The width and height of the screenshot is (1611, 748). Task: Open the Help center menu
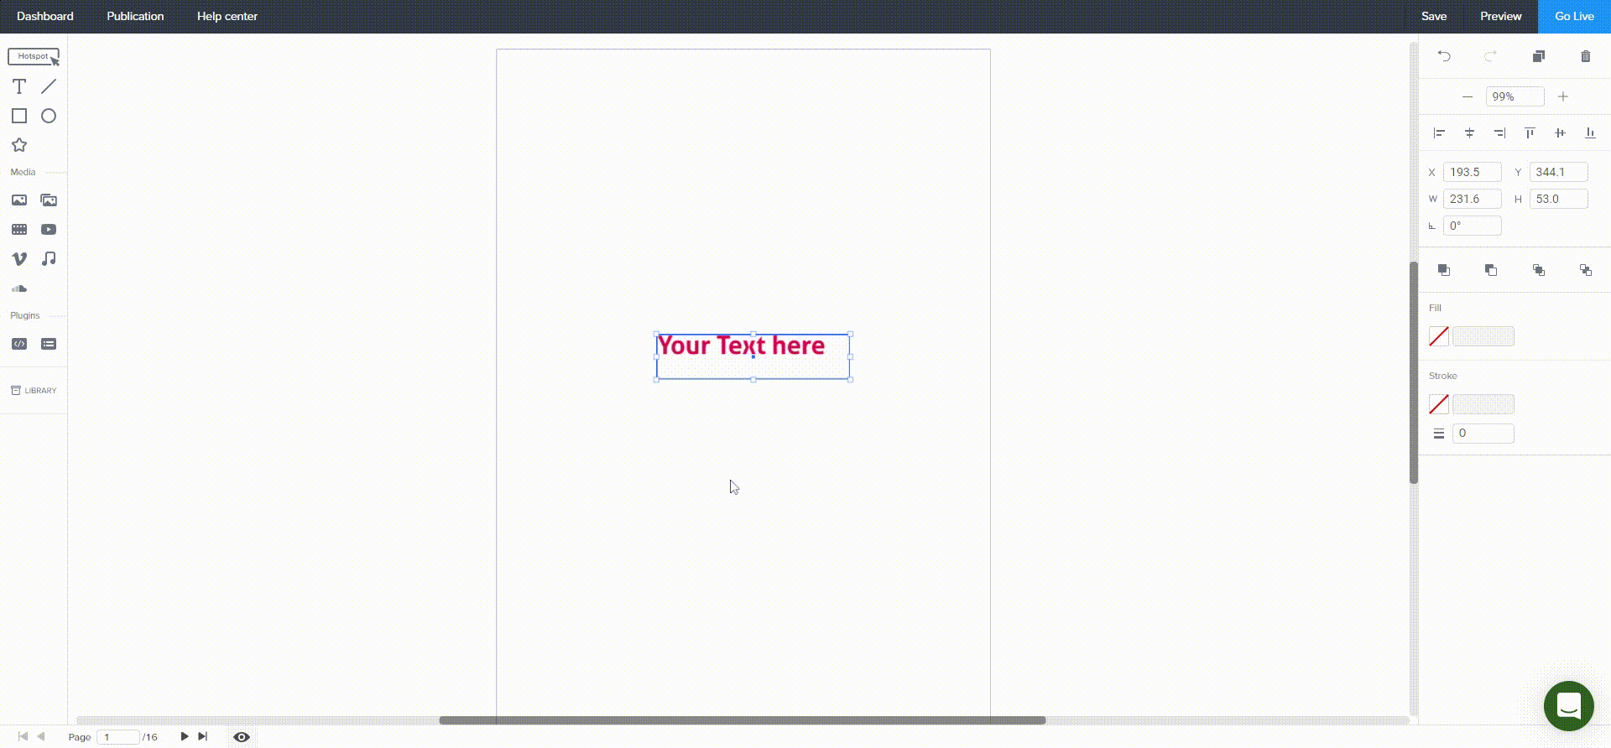click(227, 16)
